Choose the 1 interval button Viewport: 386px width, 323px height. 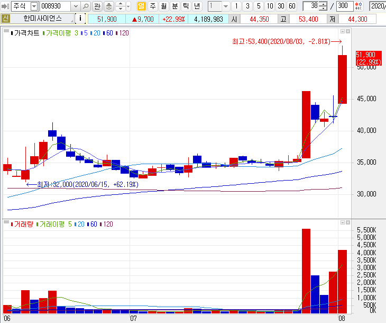[236, 6]
